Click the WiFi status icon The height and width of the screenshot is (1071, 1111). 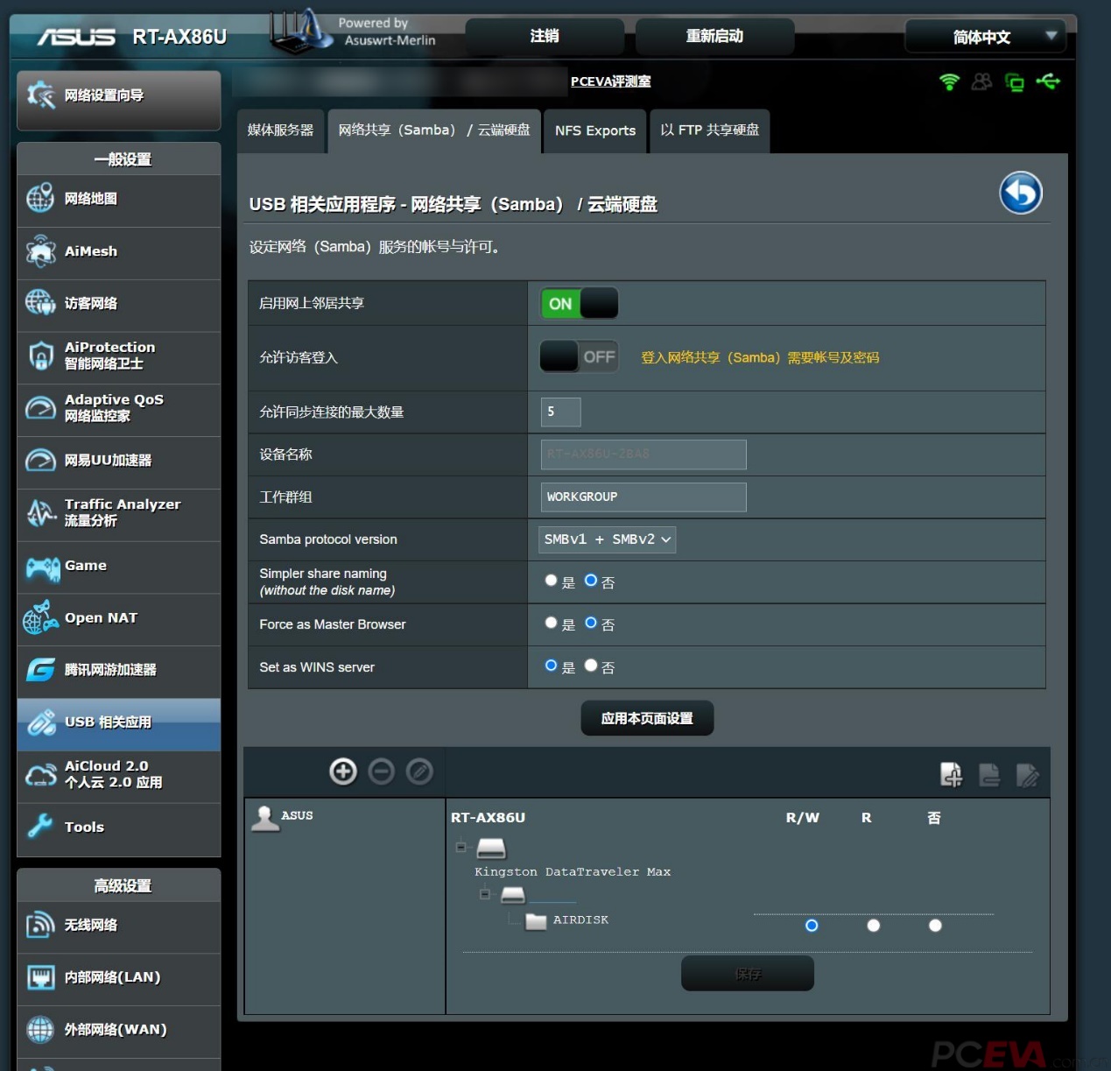[x=948, y=82]
